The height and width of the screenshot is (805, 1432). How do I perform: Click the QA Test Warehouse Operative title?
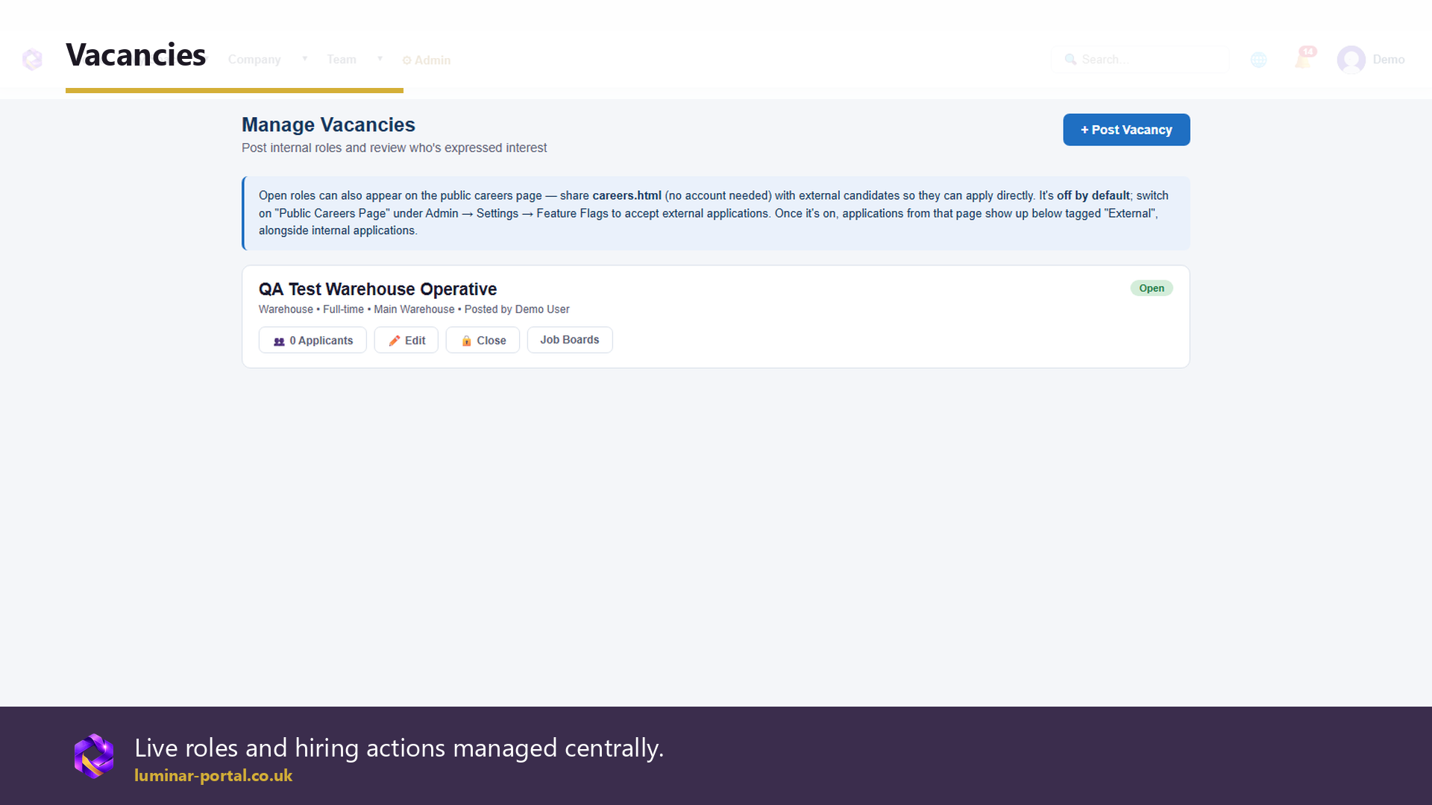(377, 289)
